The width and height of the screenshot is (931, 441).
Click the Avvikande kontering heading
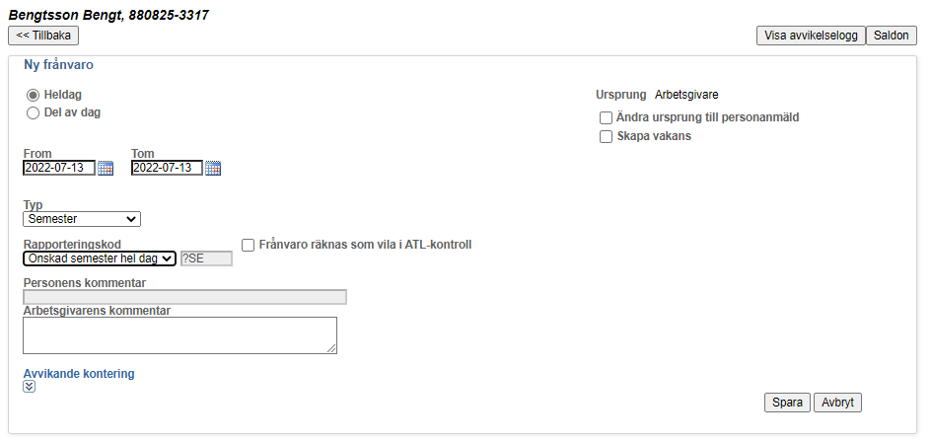click(79, 374)
